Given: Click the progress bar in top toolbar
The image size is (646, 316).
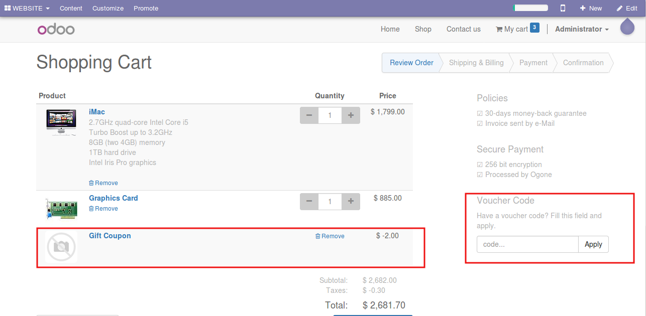Looking at the screenshot, I should pos(530,8).
